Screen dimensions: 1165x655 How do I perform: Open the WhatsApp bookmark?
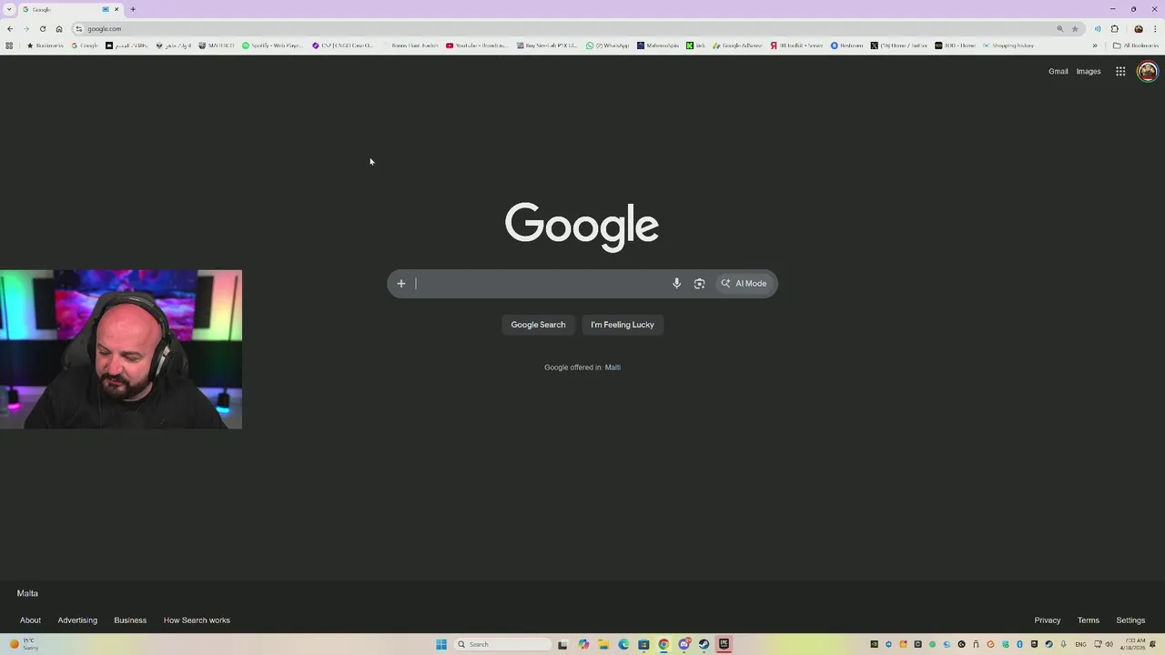(607, 45)
